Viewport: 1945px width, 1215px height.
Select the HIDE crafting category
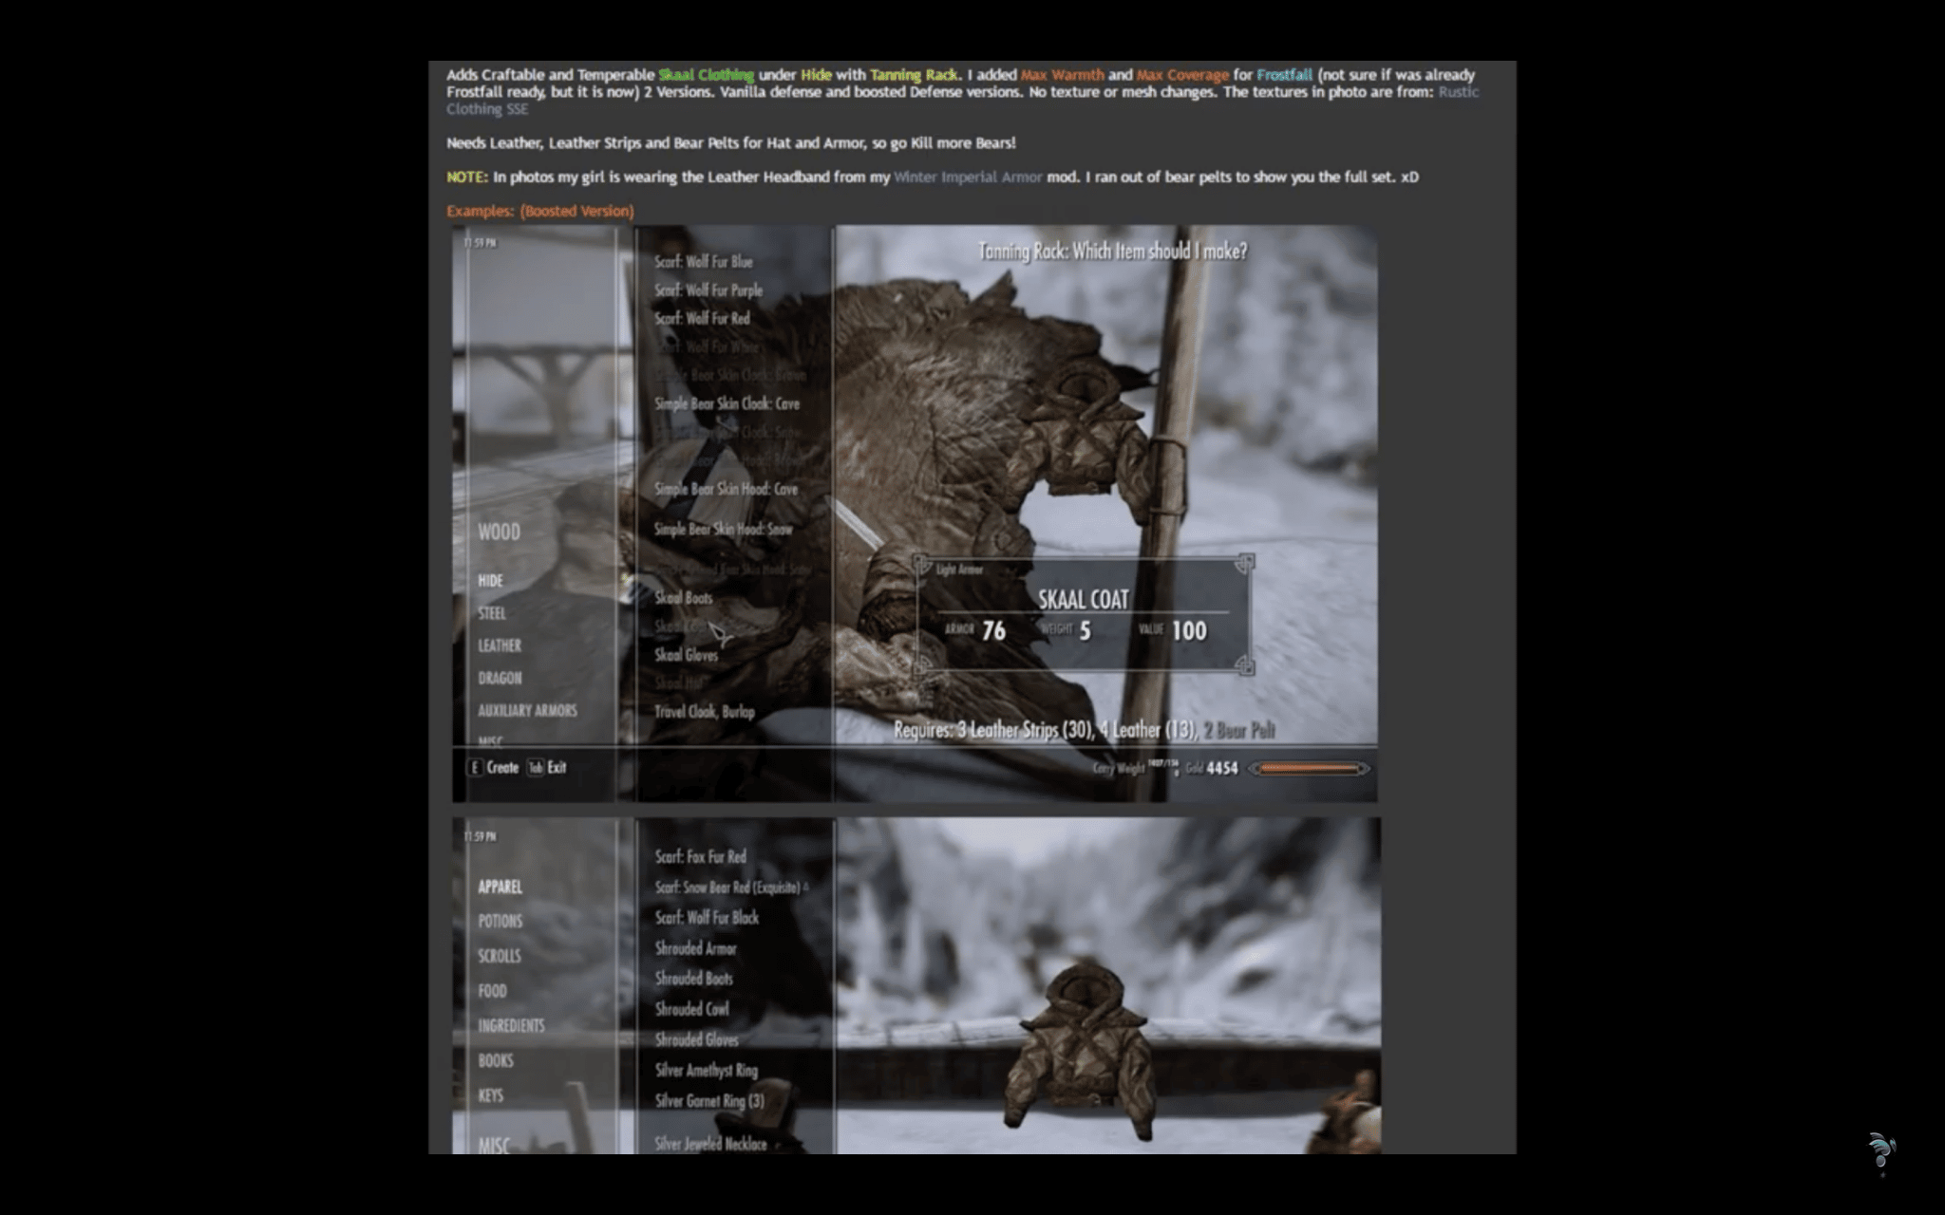490,581
